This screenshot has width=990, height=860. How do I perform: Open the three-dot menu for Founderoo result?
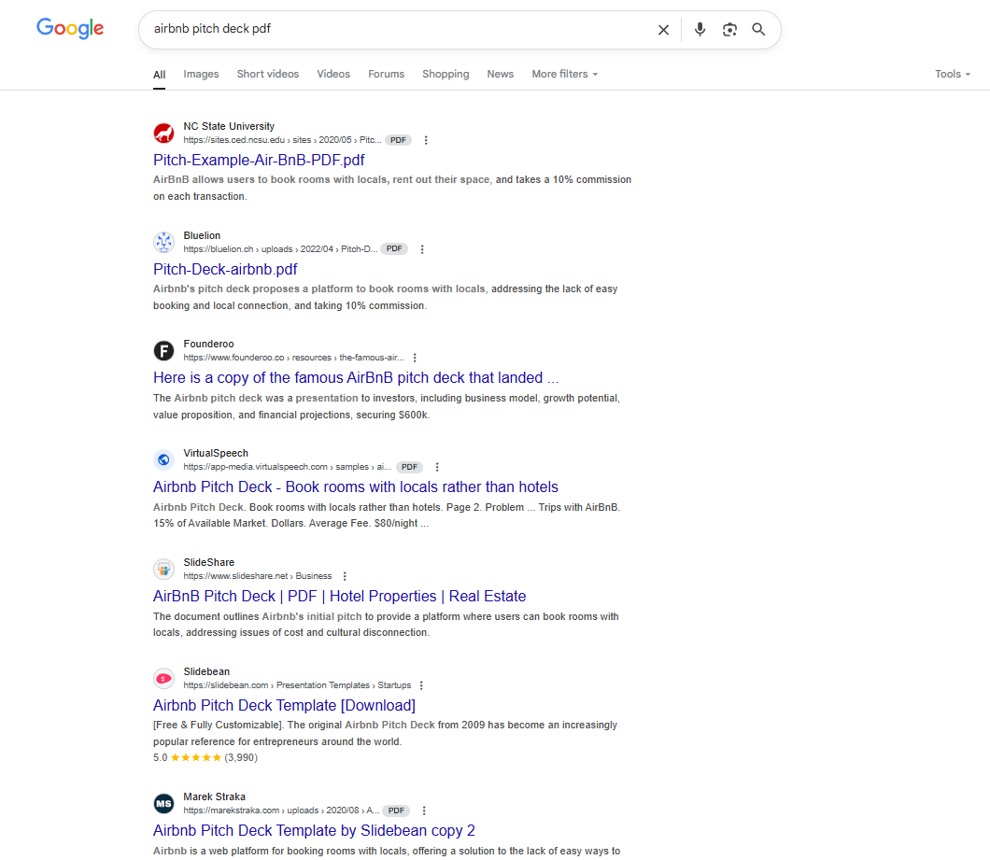pos(415,358)
